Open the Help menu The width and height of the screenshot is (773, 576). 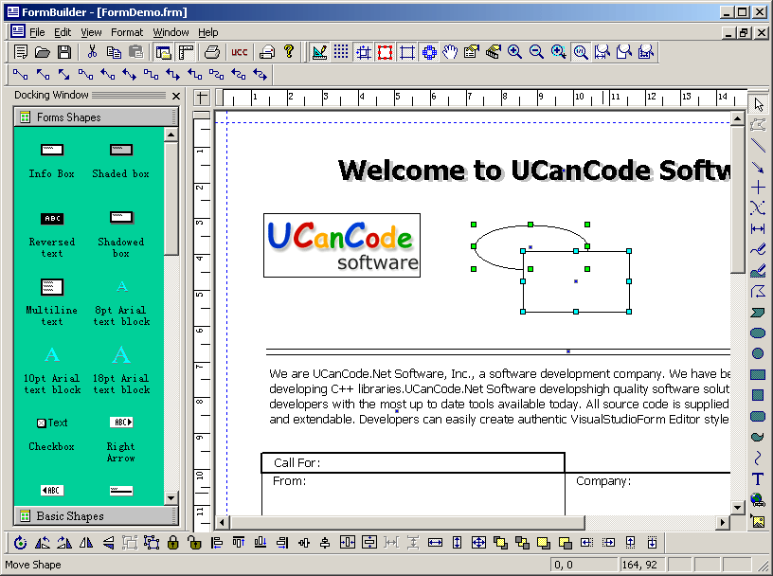click(208, 32)
